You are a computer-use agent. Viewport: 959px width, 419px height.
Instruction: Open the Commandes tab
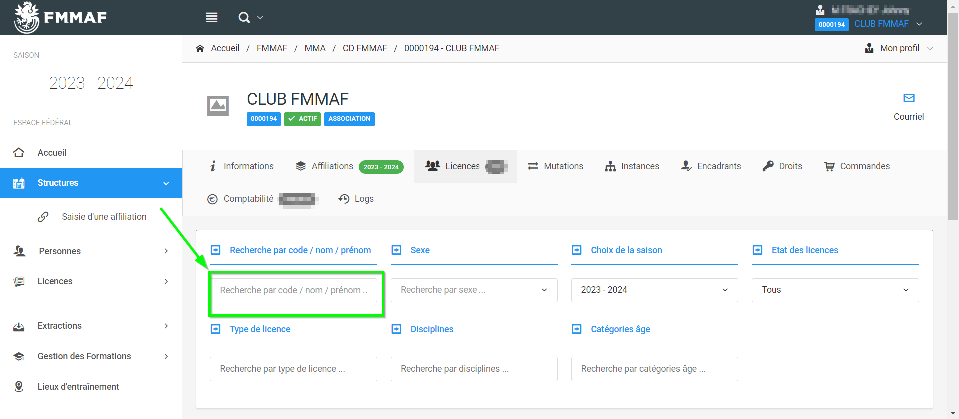(857, 166)
